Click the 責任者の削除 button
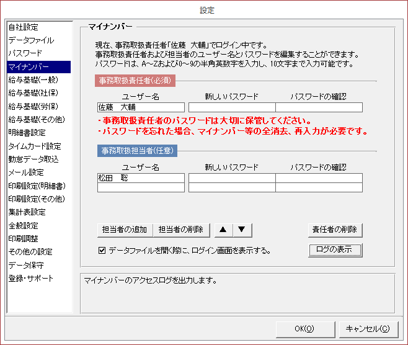This screenshot has width=408, height=345. [x=335, y=230]
